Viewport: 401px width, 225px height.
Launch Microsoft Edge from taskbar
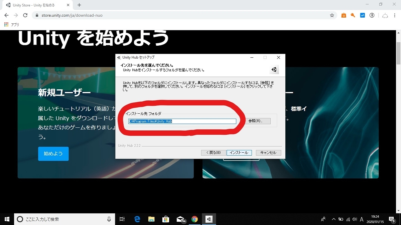[x=137, y=219]
